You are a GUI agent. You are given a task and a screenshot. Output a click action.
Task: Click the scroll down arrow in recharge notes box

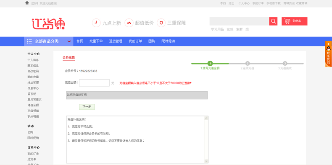click(206, 161)
